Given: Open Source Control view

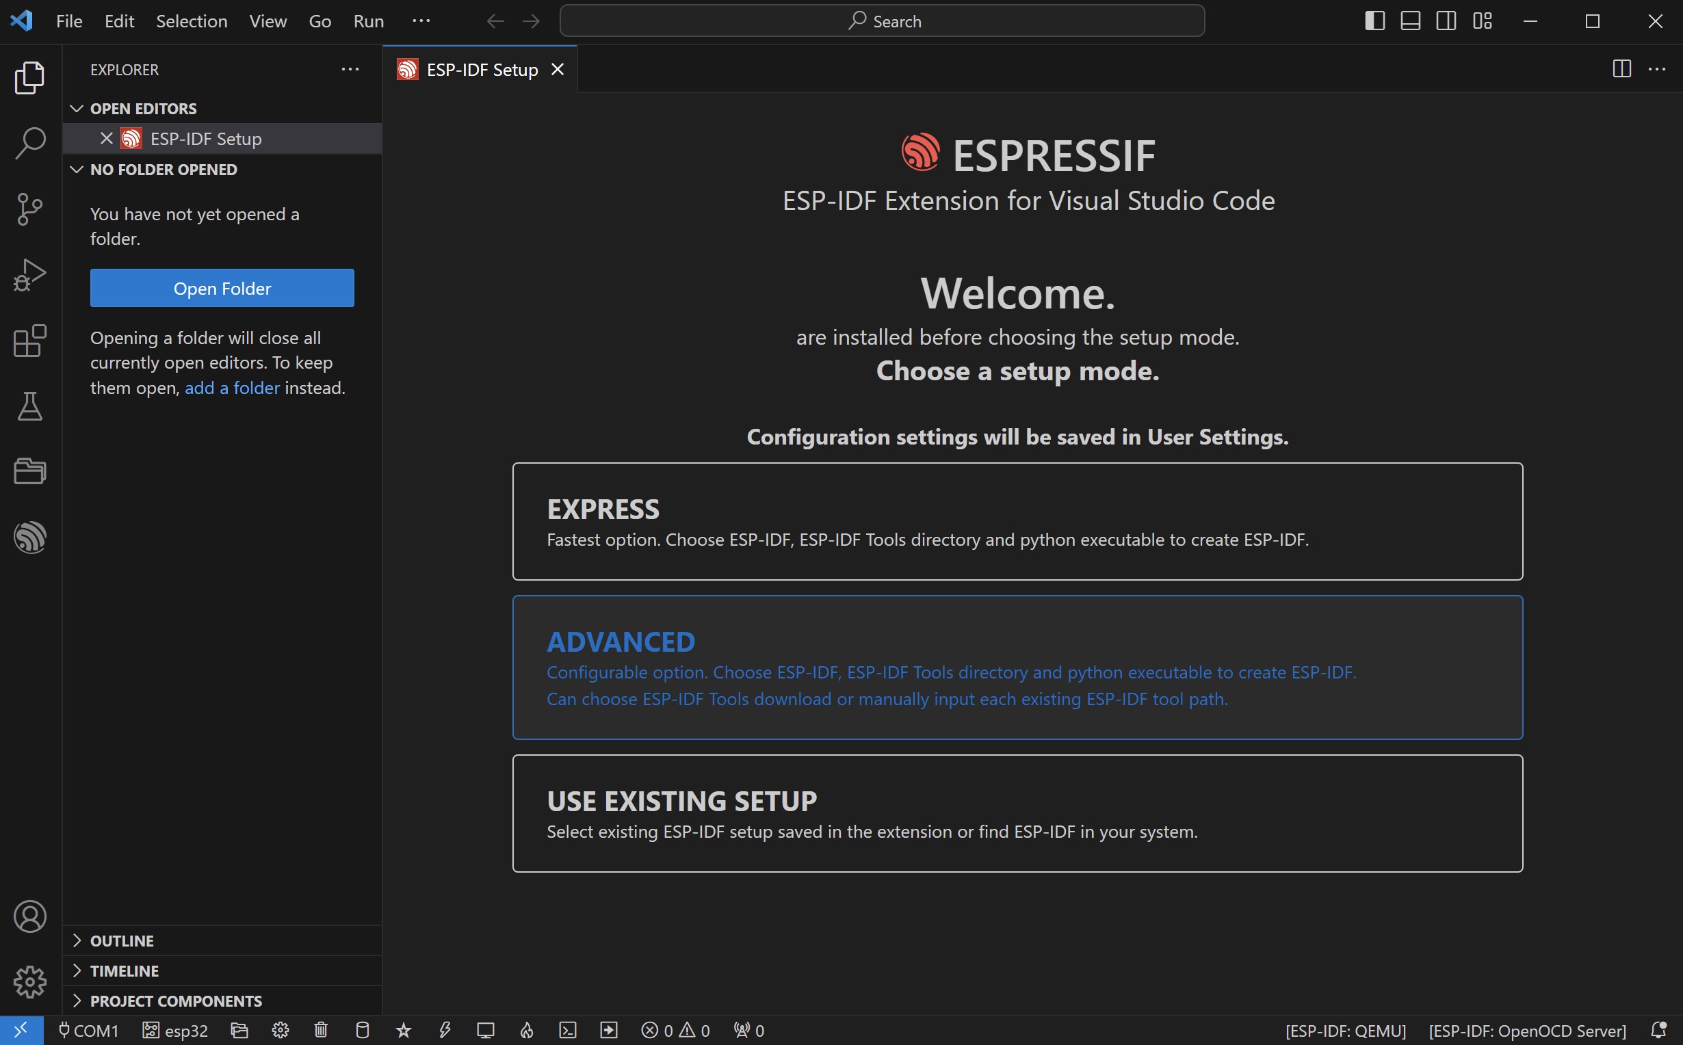Looking at the screenshot, I should click(29, 208).
